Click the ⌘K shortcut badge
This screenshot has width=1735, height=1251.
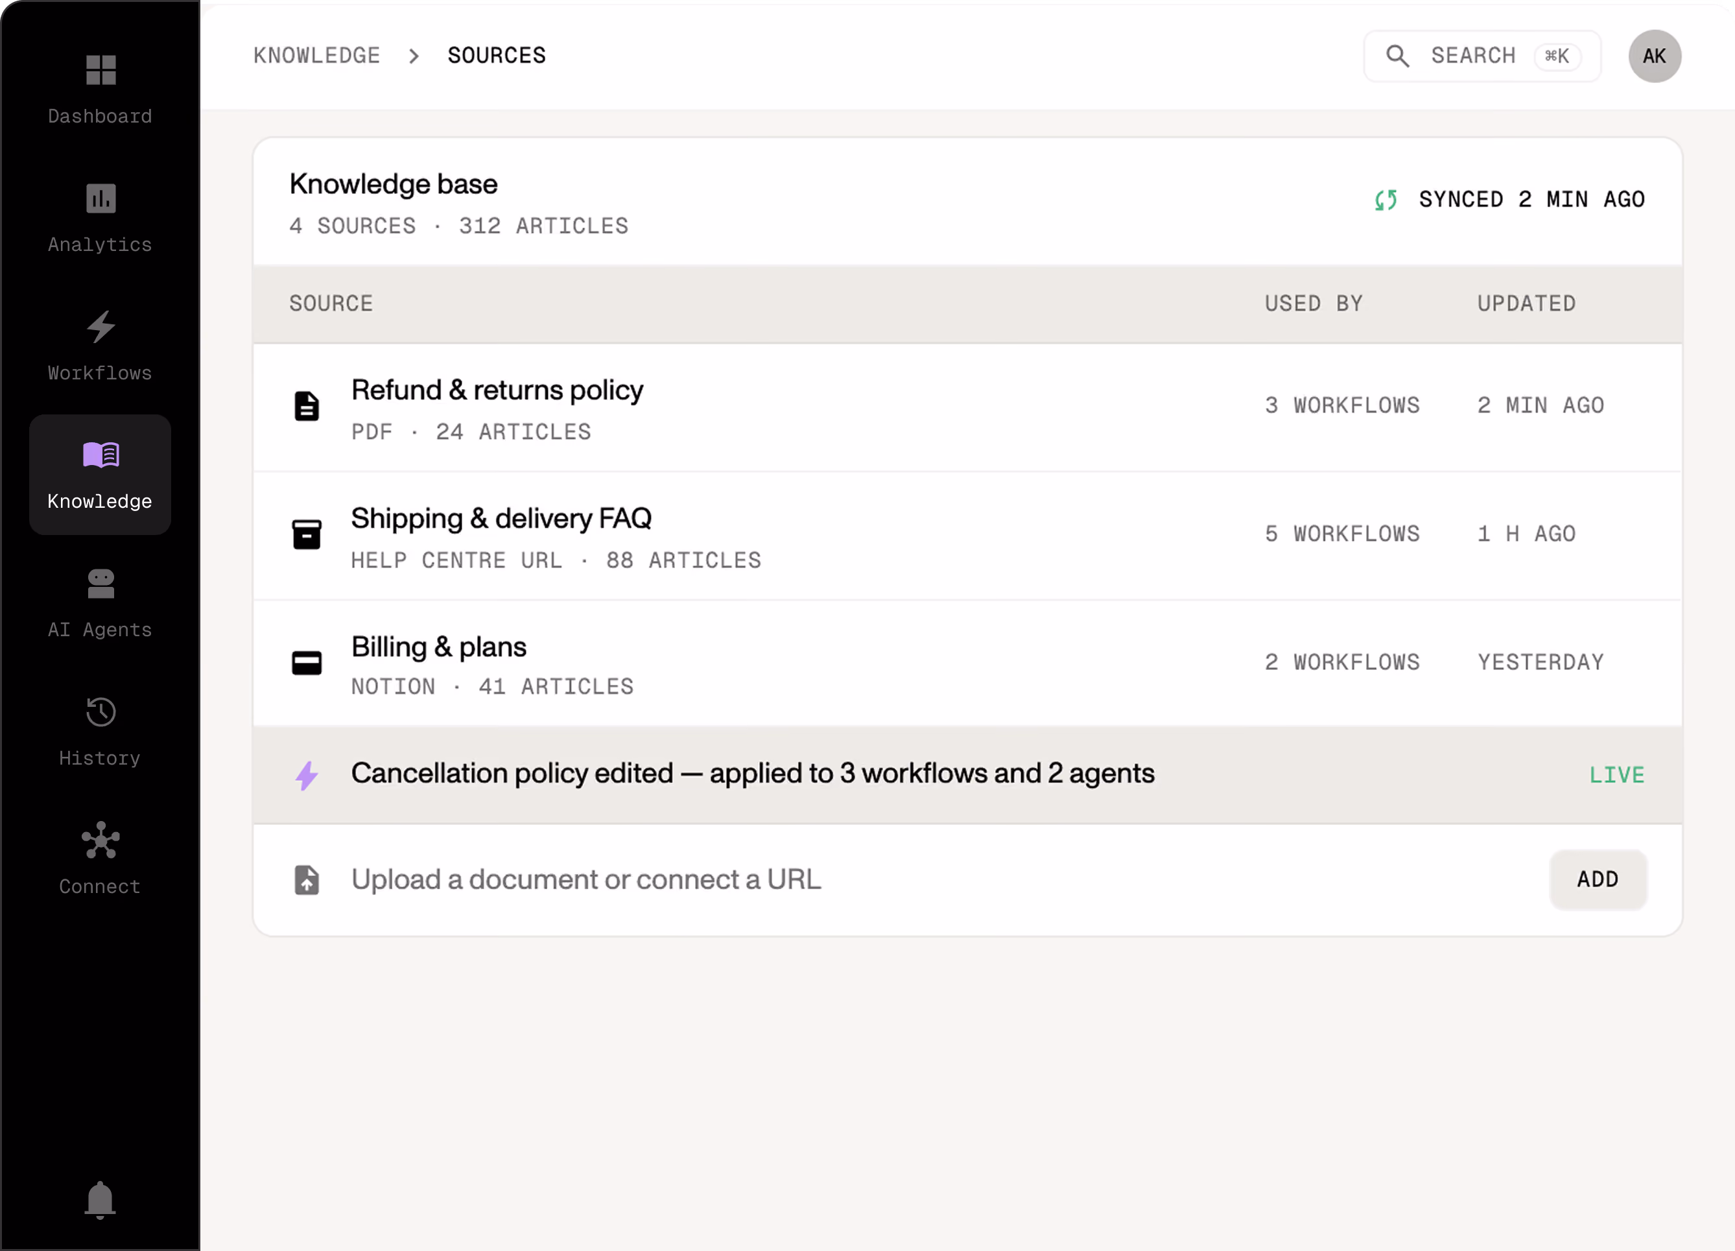tap(1556, 56)
